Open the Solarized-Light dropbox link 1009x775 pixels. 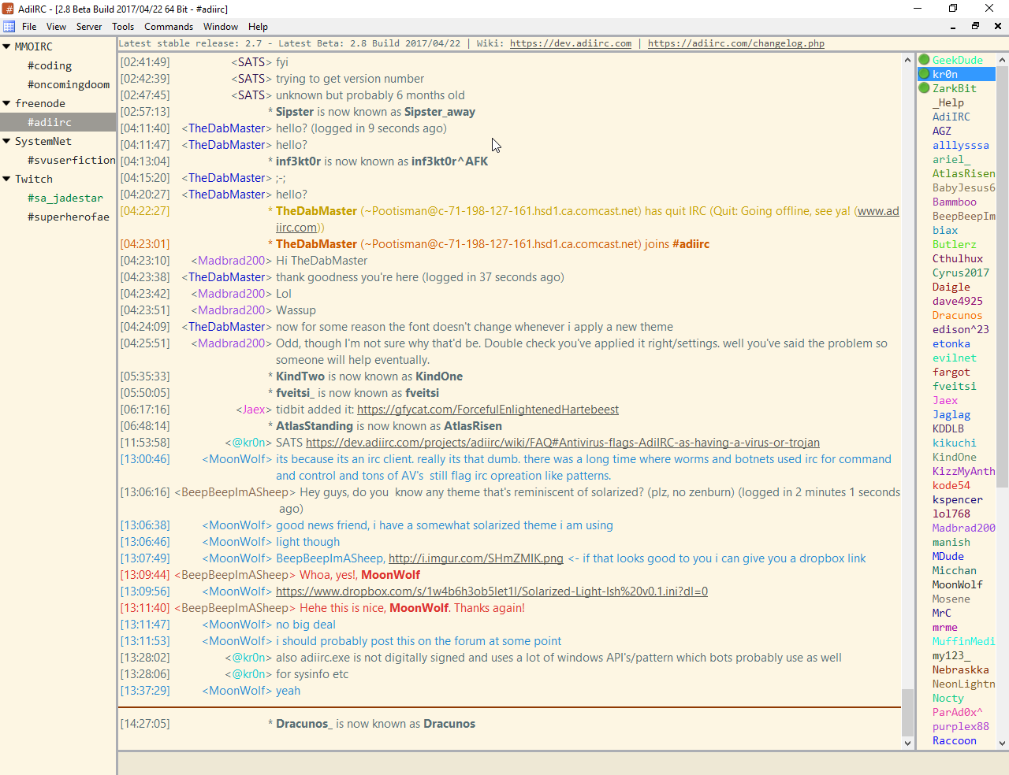coord(491,591)
